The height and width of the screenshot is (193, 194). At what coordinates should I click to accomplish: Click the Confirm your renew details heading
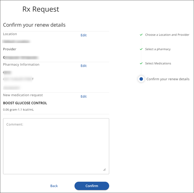point(34,25)
